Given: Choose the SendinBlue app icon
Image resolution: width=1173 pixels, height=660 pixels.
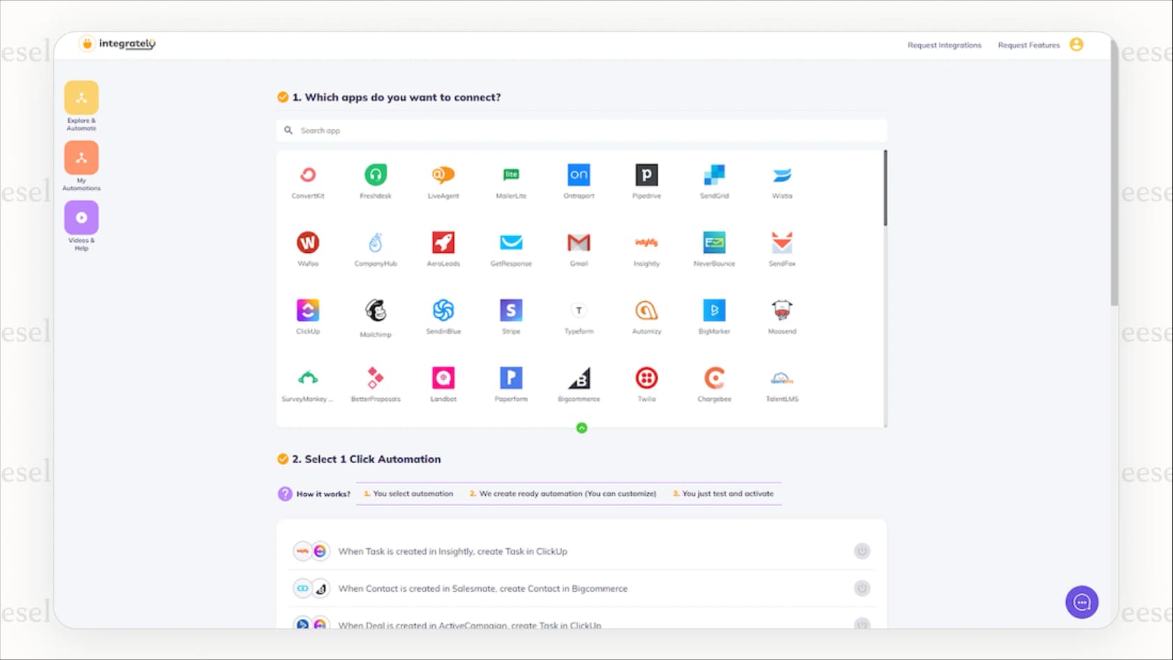Looking at the screenshot, I should (x=443, y=310).
